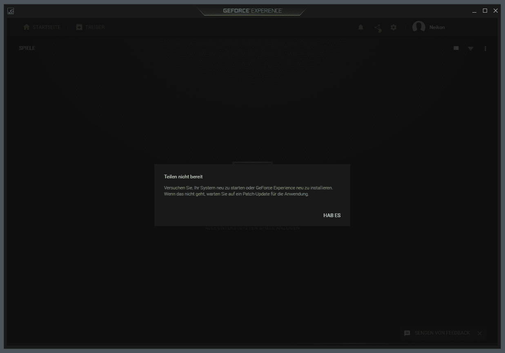Click the driver icon beside Treiber
This screenshot has height=353, width=505.
point(79,27)
